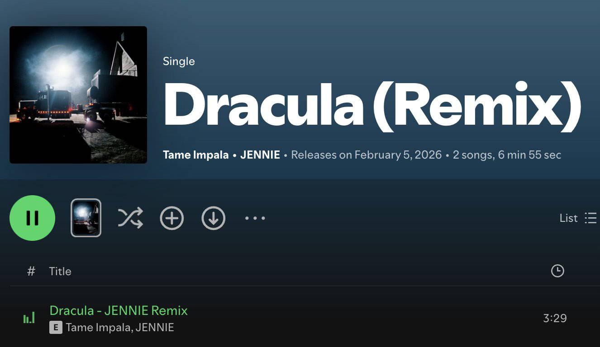Open the List view options dropdown

tap(578, 218)
